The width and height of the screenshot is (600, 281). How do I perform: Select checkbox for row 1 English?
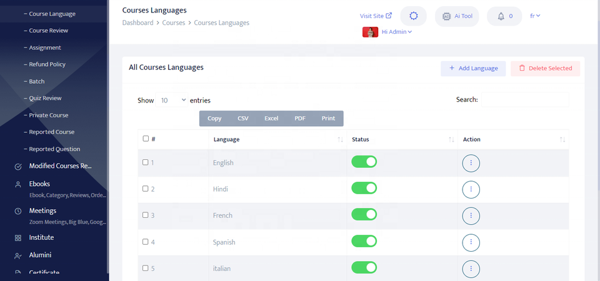point(146,162)
